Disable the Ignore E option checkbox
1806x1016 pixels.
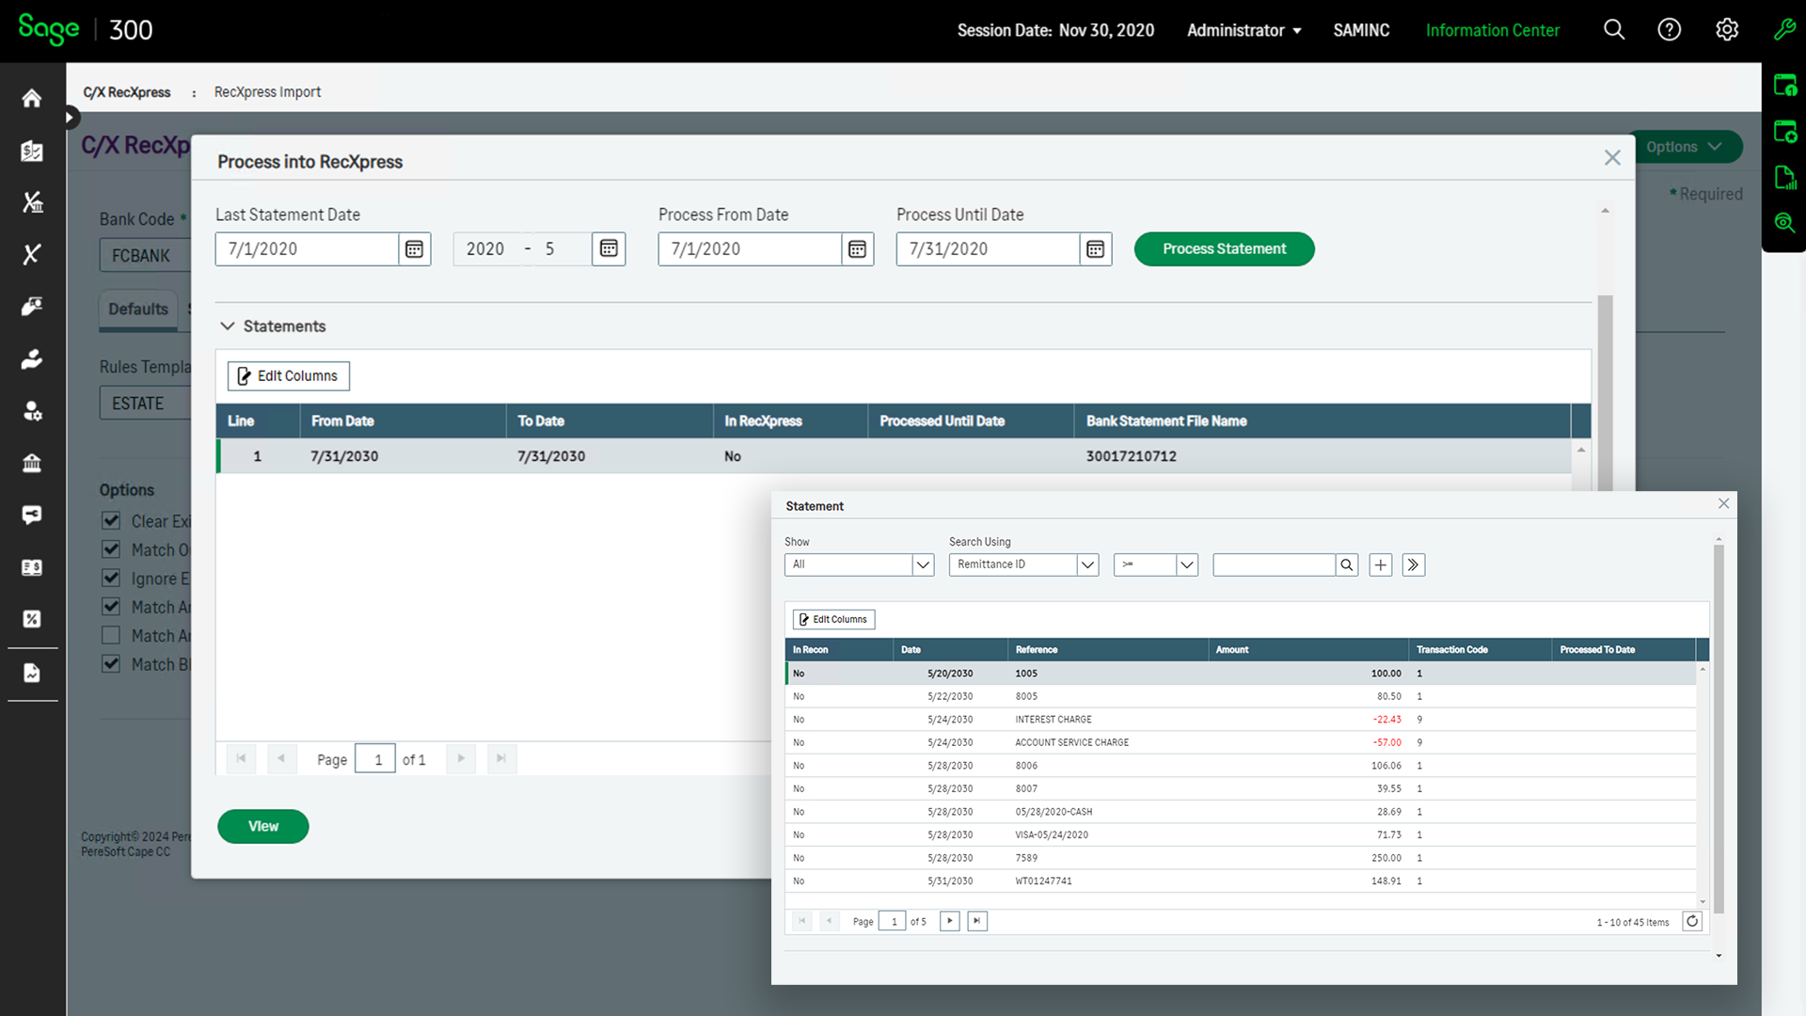pos(110,578)
